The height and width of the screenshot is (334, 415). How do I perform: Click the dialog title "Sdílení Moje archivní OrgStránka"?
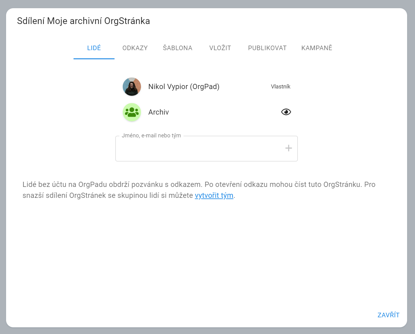click(84, 21)
